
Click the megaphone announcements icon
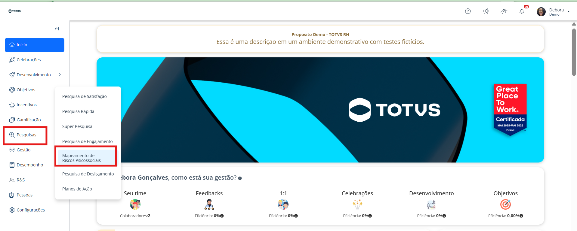(x=486, y=11)
